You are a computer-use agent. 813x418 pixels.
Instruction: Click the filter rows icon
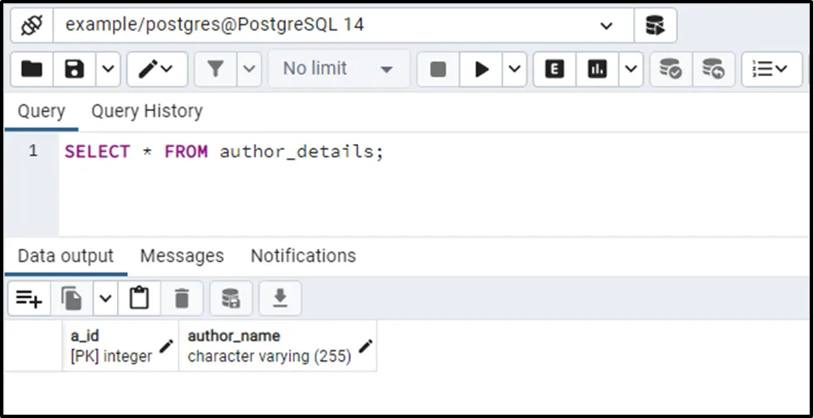point(215,70)
